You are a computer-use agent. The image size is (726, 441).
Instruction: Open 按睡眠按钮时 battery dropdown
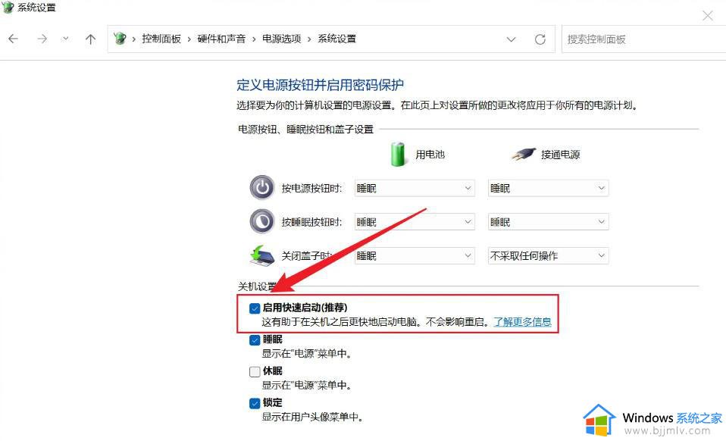click(x=415, y=222)
